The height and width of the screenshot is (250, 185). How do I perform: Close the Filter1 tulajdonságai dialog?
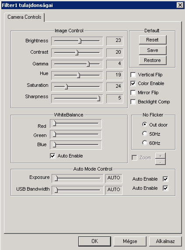180,5
